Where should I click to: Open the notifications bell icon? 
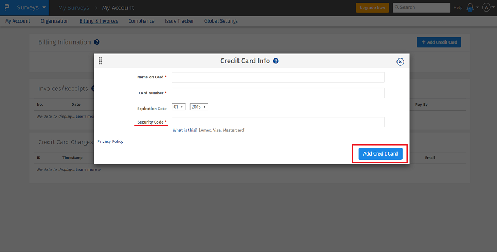coord(470,7)
